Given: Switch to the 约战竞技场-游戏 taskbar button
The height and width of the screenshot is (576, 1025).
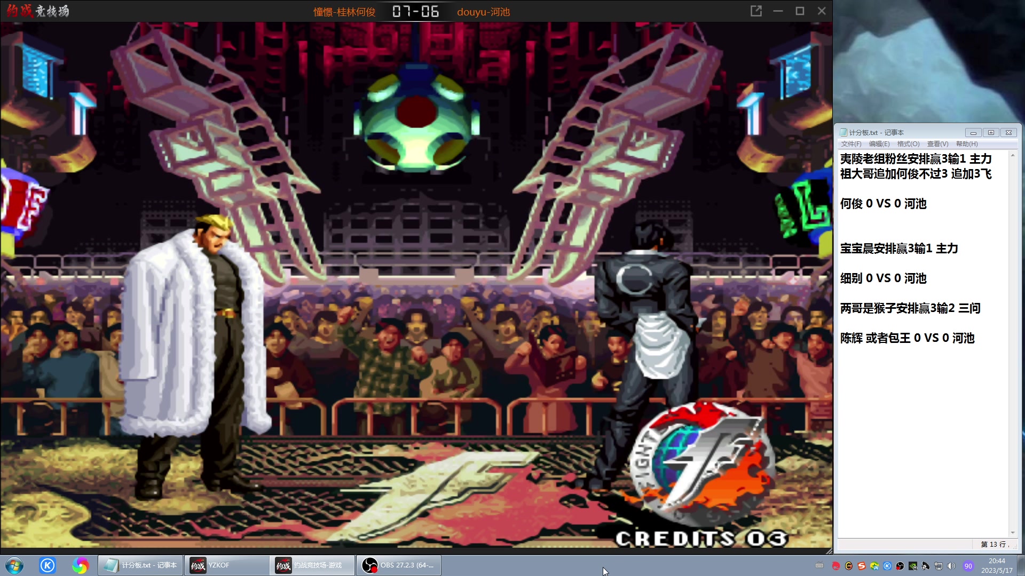Looking at the screenshot, I should (x=313, y=565).
